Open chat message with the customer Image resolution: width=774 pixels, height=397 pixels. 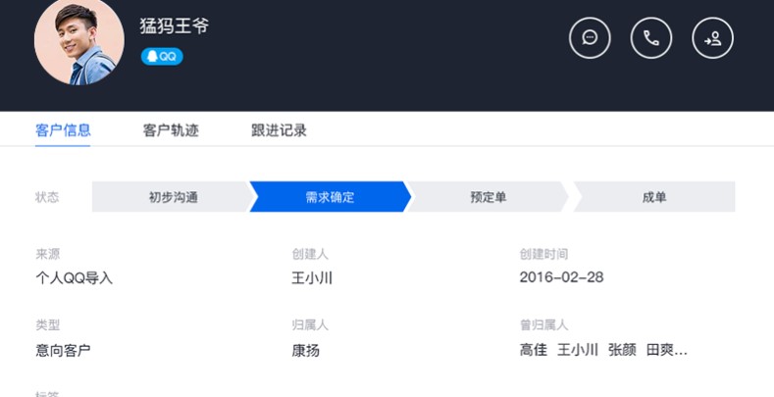click(590, 38)
